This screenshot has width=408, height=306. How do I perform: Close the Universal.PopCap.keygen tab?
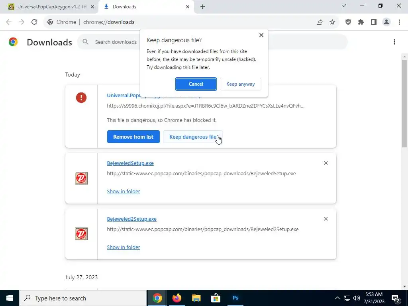92,7
